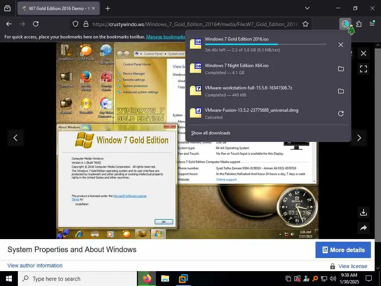Viewport: 381px width, 286px height.
Task: List all tabs dropdown arrow
Action: tap(307, 8)
